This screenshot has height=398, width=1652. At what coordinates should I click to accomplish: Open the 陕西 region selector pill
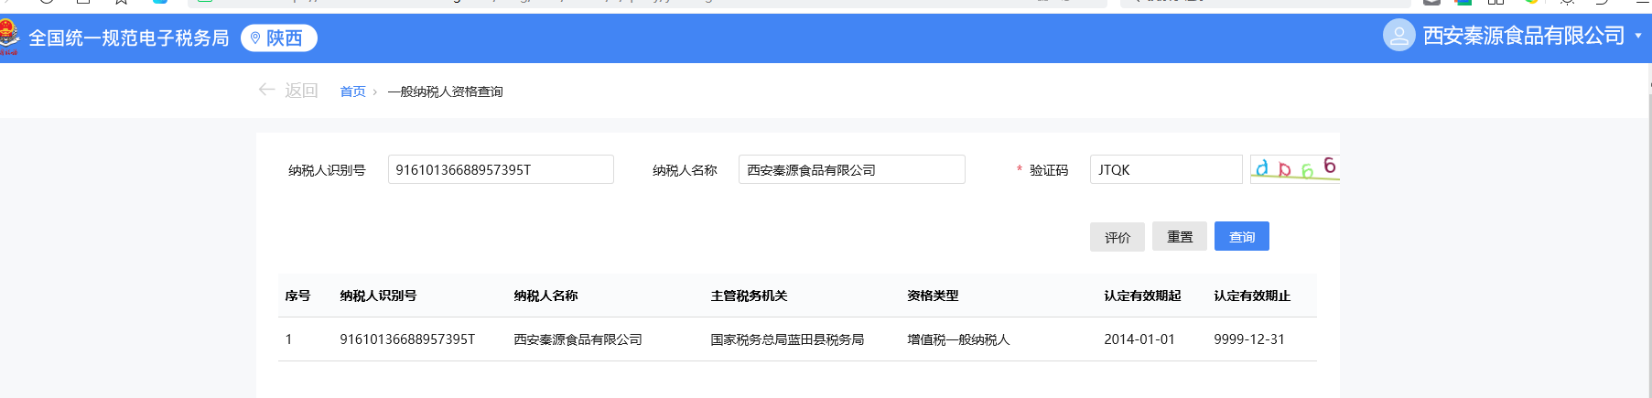click(279, 38)
